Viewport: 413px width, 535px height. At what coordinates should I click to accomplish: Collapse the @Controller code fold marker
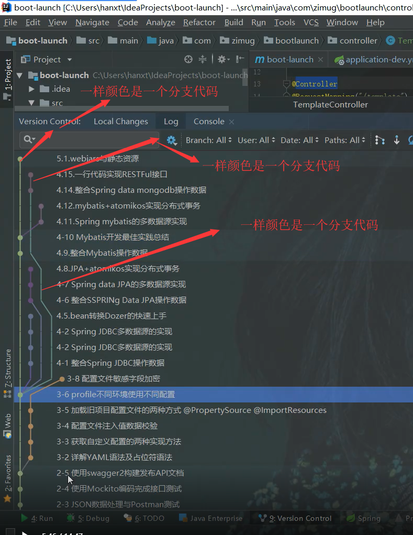[286, 84]
